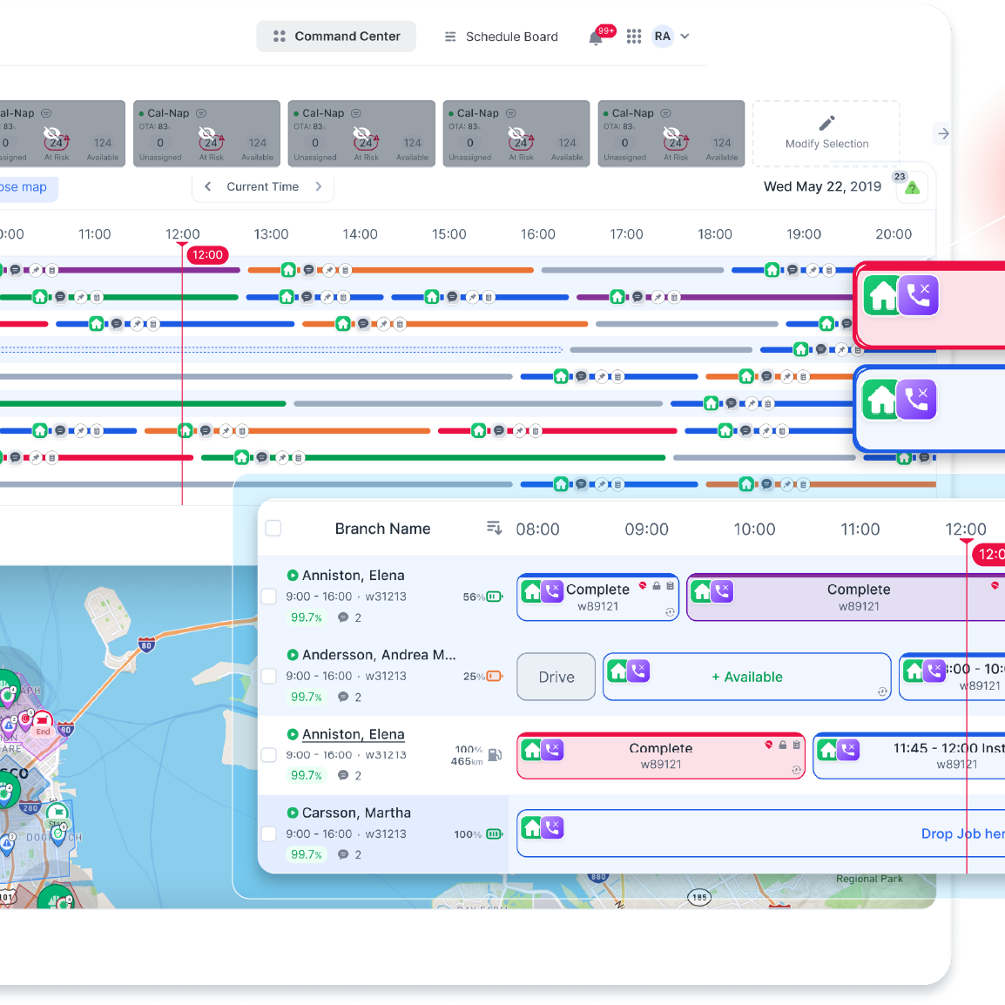Click the pencil icon above Modify Selection
This screenshot has width=1005, height=1005.
point(826,123)
